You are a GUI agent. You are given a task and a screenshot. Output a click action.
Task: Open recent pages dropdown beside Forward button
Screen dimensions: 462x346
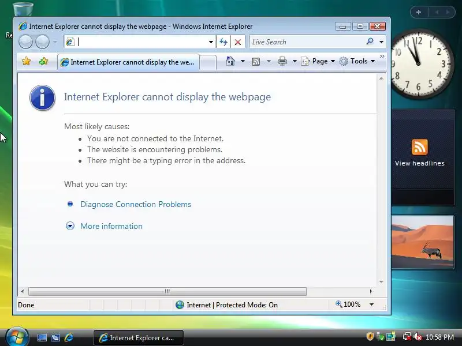coord(55,42)
